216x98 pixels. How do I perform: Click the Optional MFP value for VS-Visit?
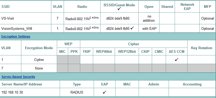pos(208,18)
